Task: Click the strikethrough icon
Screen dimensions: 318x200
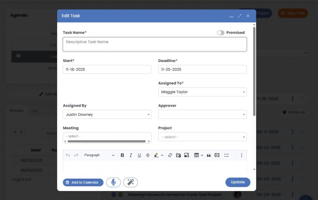Action: [148, 155]
